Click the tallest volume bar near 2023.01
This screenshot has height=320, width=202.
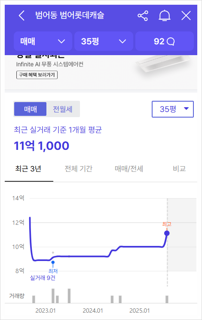coord(53,296)
